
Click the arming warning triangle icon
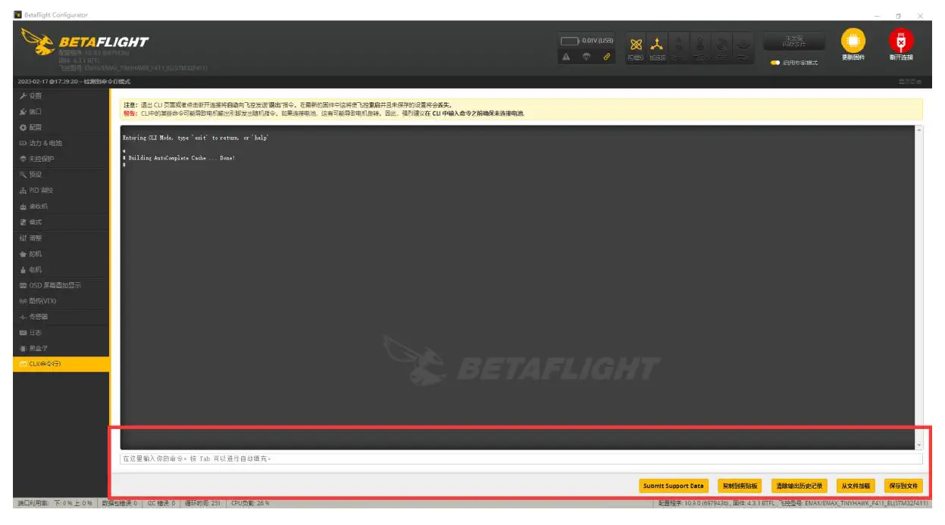[566, 57]
